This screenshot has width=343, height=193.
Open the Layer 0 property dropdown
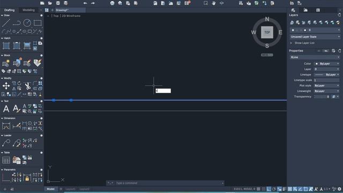327,69
